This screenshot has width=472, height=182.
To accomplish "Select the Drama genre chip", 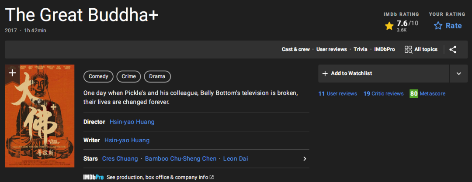I will 157,76.
